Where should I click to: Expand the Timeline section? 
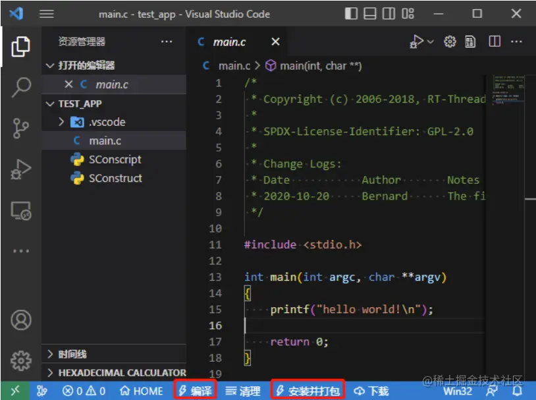coord(114,354)
